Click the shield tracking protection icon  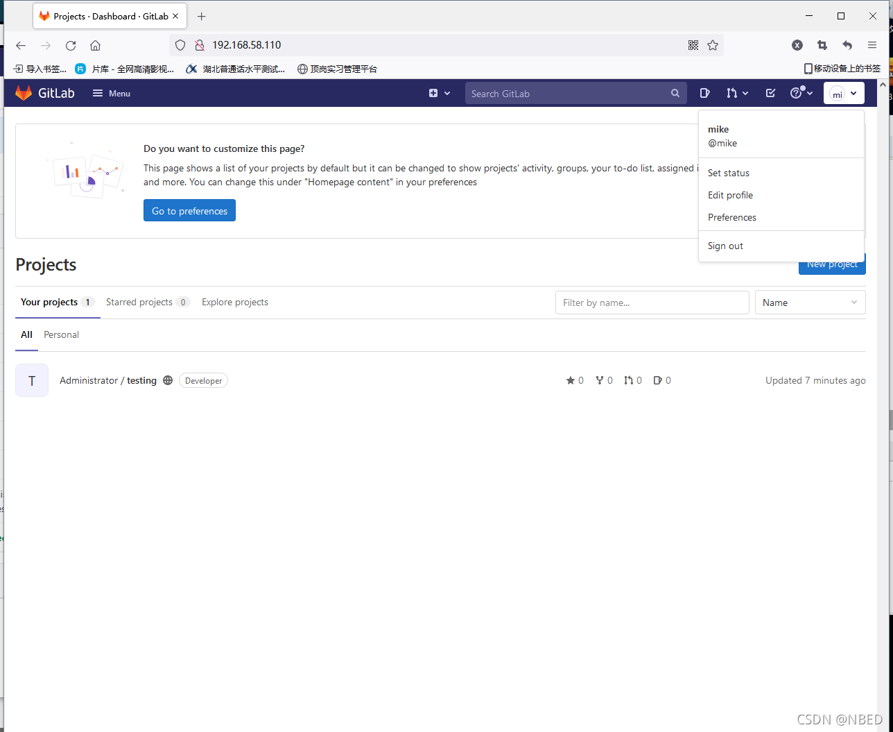(x=180, y=45)
